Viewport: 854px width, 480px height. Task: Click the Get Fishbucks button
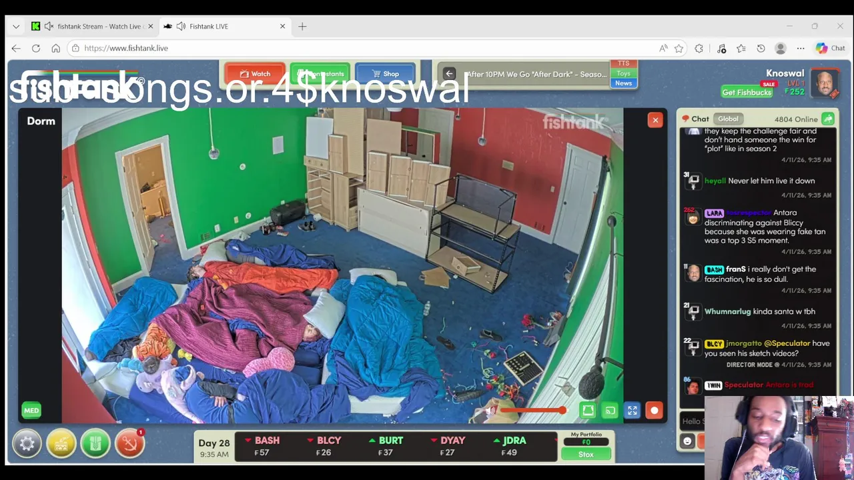[747, 92]
